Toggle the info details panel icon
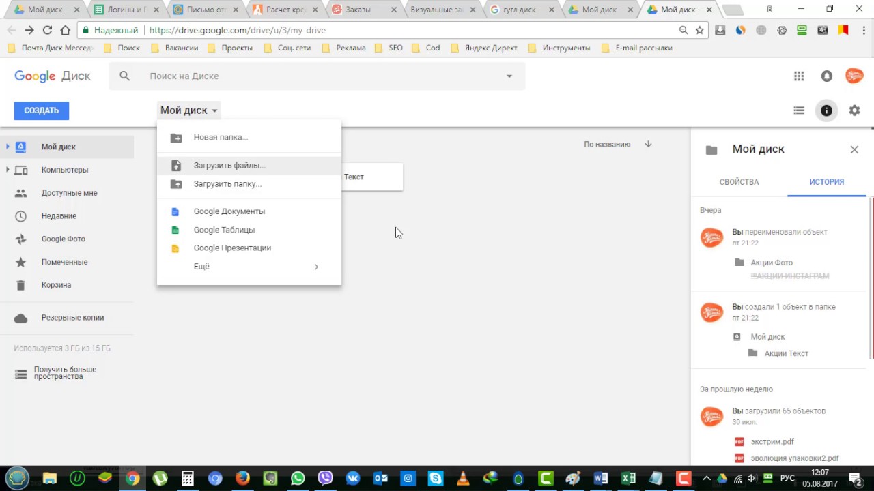Screen dimensions: 874x491 pyautogui.click(x=826, y=110)
